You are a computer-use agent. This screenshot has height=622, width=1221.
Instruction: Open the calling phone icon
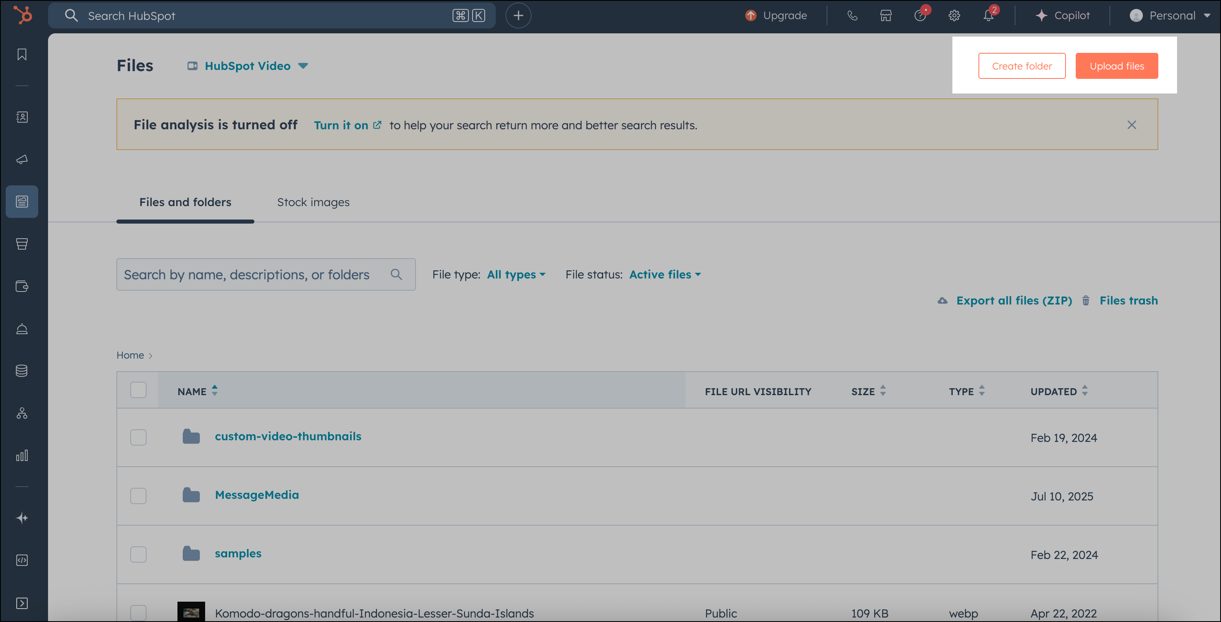pos(852,15)
